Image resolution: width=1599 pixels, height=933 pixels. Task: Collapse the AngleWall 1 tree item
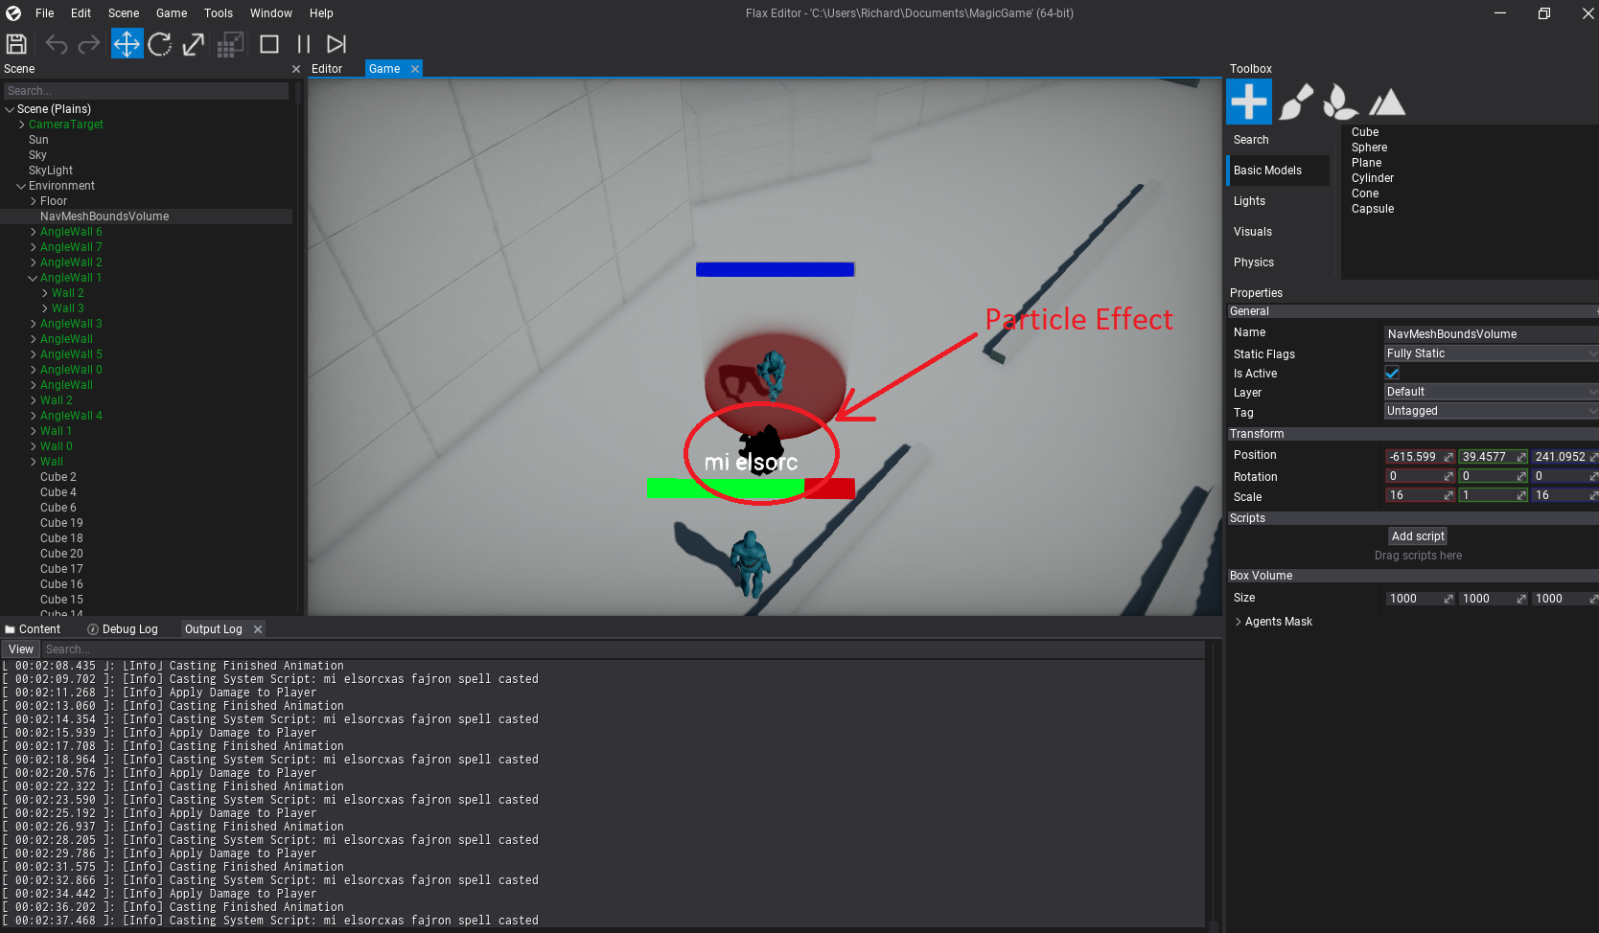(x=33, y=277)
